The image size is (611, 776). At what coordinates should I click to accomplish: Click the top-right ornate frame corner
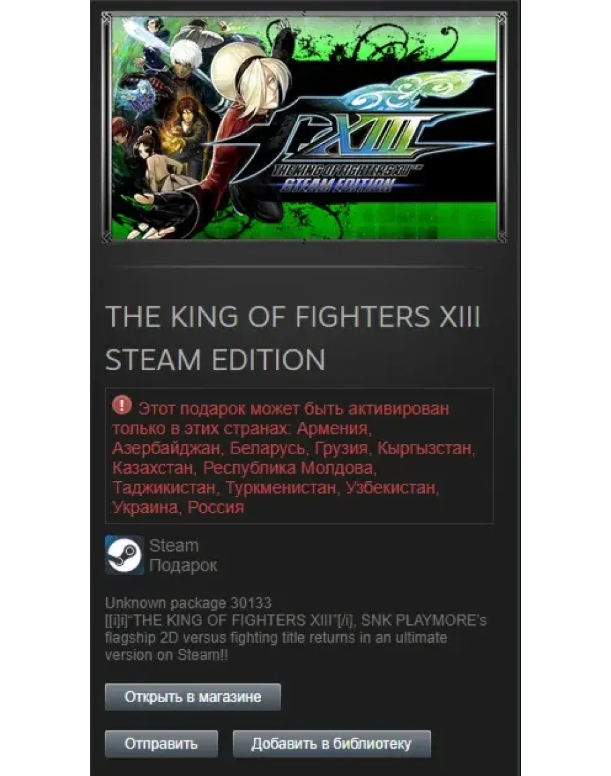(501, 18)
